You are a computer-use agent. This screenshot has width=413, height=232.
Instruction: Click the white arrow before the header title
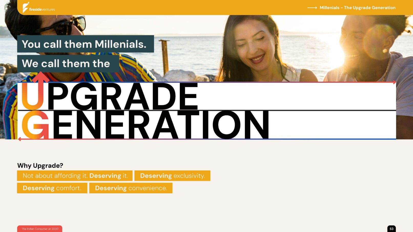[x=312, y=8]
